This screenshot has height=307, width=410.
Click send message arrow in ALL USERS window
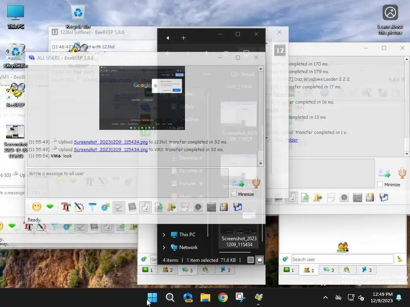[x=239, y=182]
